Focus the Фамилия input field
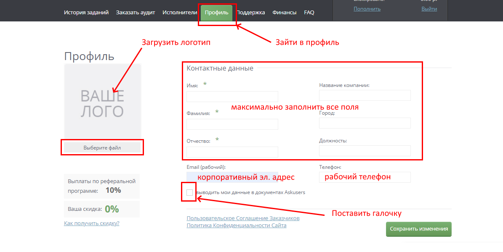The width and height of the screenshot is (503, 252). pos(232,124)
